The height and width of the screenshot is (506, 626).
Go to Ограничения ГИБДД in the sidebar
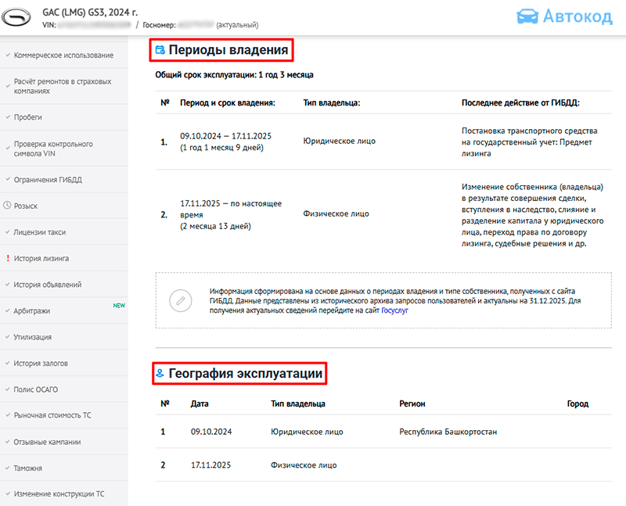click(48, 179)
